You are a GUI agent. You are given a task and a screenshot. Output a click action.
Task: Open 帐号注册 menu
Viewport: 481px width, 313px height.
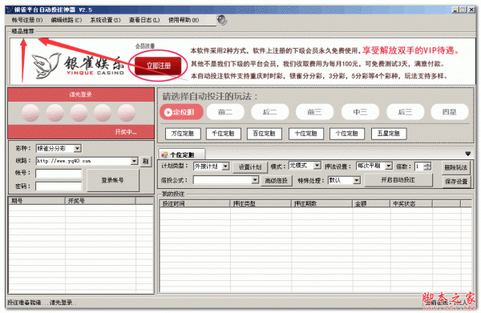(27, 20)
